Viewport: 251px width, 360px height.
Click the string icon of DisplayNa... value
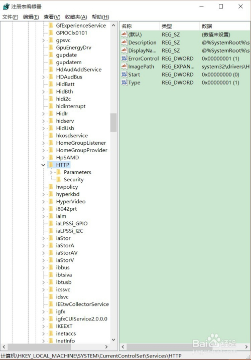124,50
